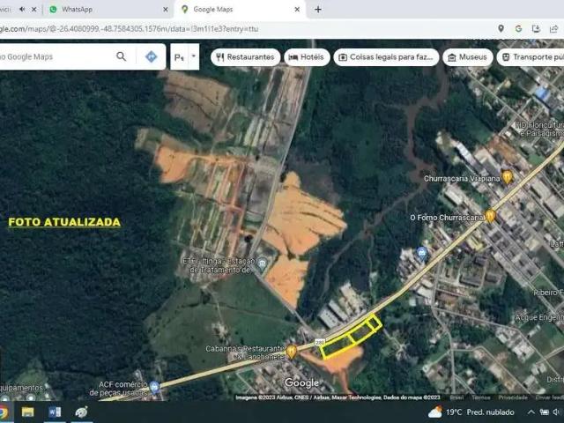Click the search magnifier icon in Google Maps
This screenshot has height=423, width=564.
[122, 56]
